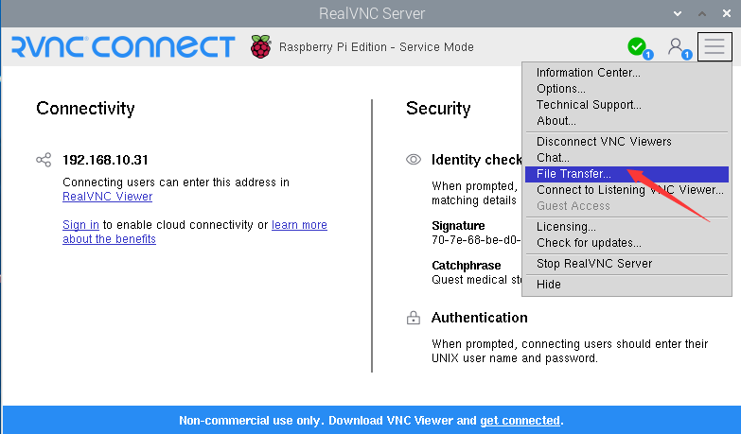
Task: Click the Identity check heading
Action: point(476,160)
